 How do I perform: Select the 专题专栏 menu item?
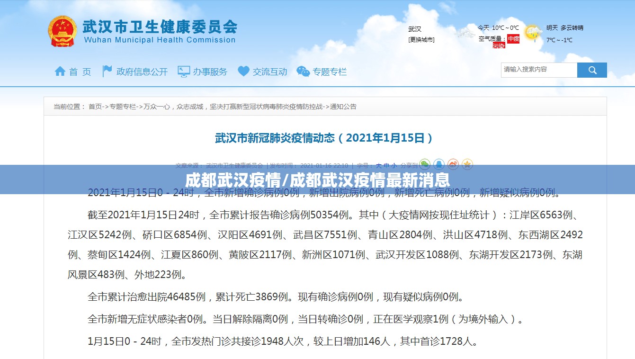pos(322,72)
